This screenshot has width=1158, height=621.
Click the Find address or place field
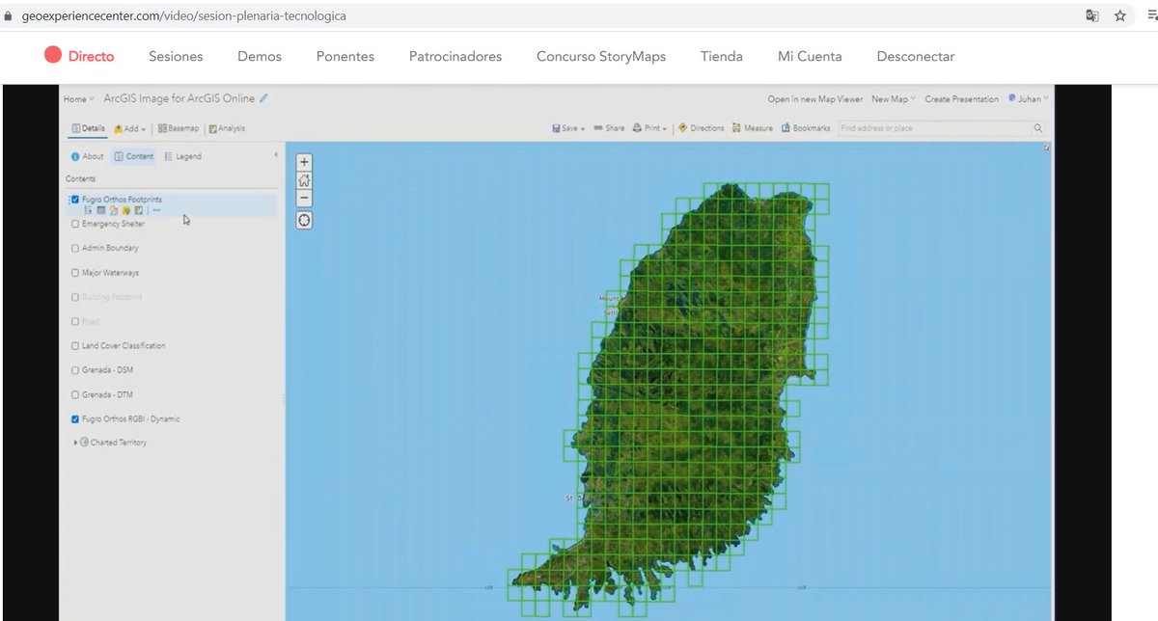pyautogui.click(x=934, y=127)
